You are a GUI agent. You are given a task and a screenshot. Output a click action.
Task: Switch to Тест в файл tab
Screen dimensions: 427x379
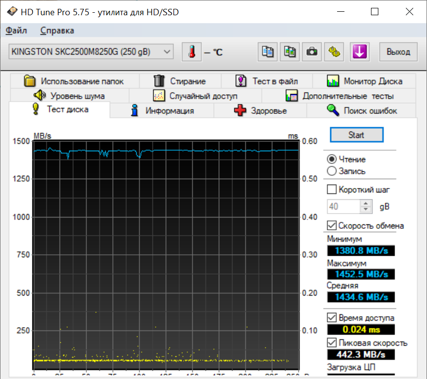point(267,81)
